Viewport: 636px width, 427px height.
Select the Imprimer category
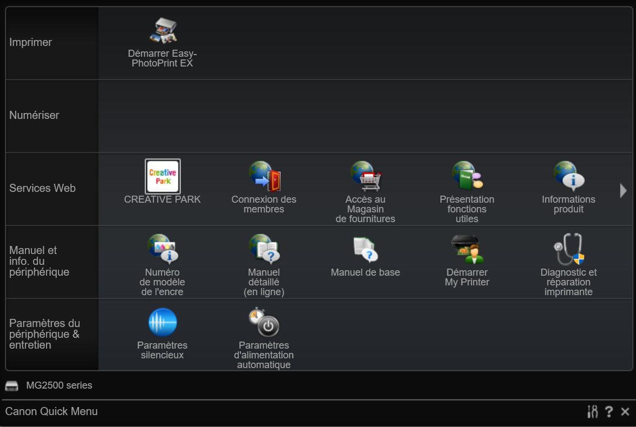52,43
